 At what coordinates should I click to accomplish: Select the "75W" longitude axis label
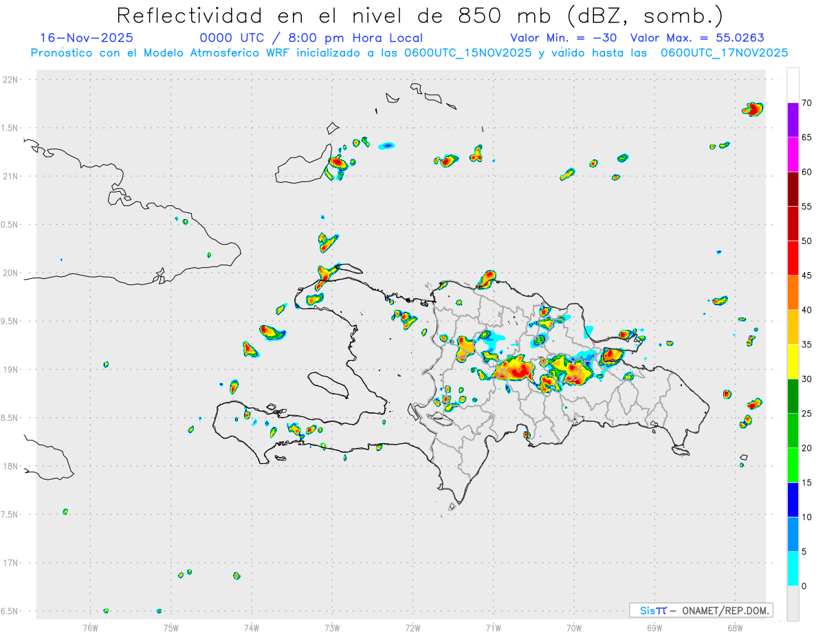coord(171,627)
